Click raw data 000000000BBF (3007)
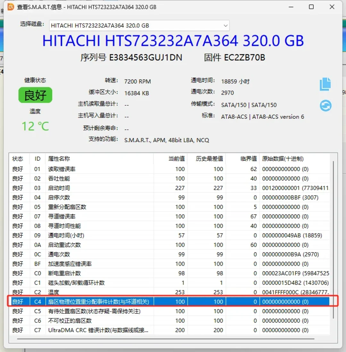The width and height of the screenshot is (346, 352). (290, 197)
